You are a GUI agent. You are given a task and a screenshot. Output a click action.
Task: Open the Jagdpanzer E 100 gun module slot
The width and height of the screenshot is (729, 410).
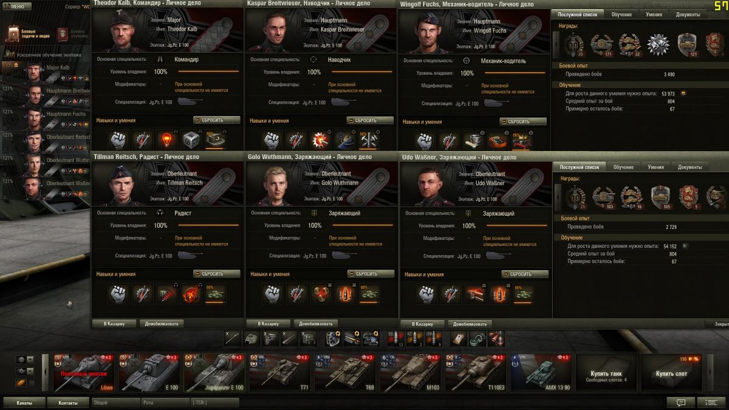[x=233, y=338]
